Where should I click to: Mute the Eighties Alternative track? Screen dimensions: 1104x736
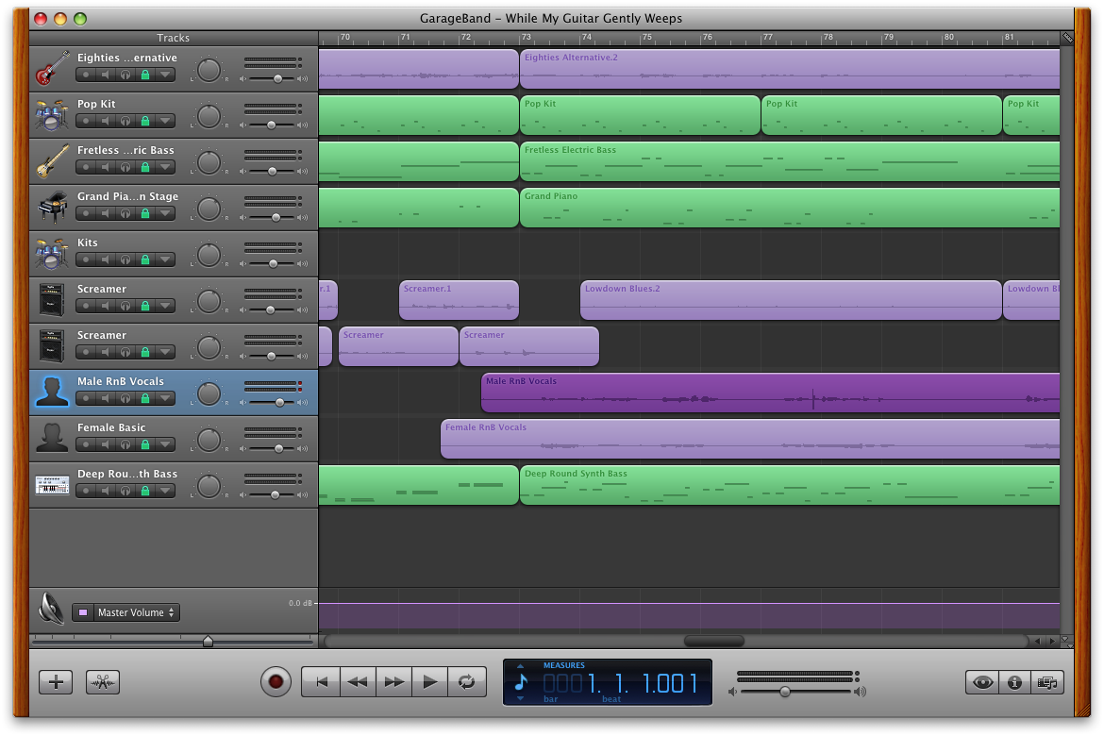[106, 75]
